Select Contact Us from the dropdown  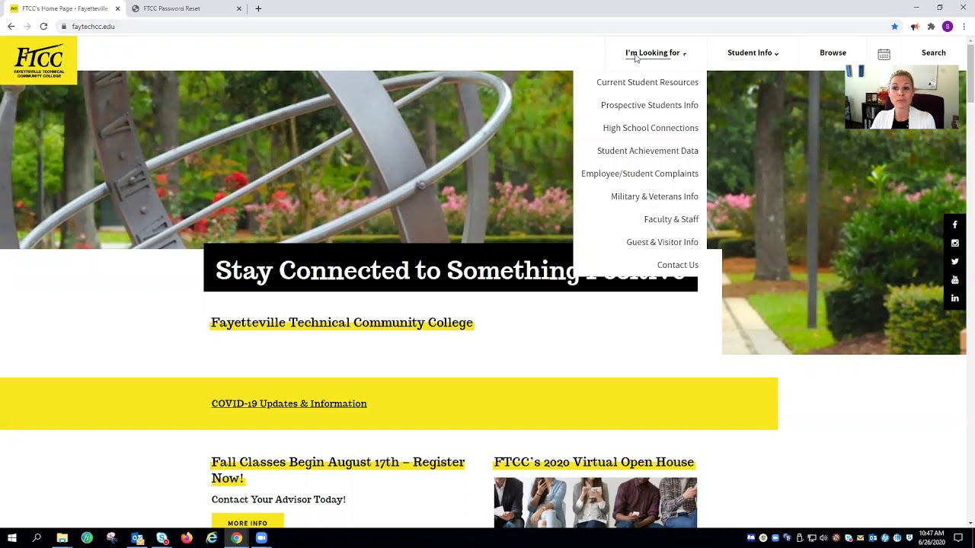pos(678,265)
